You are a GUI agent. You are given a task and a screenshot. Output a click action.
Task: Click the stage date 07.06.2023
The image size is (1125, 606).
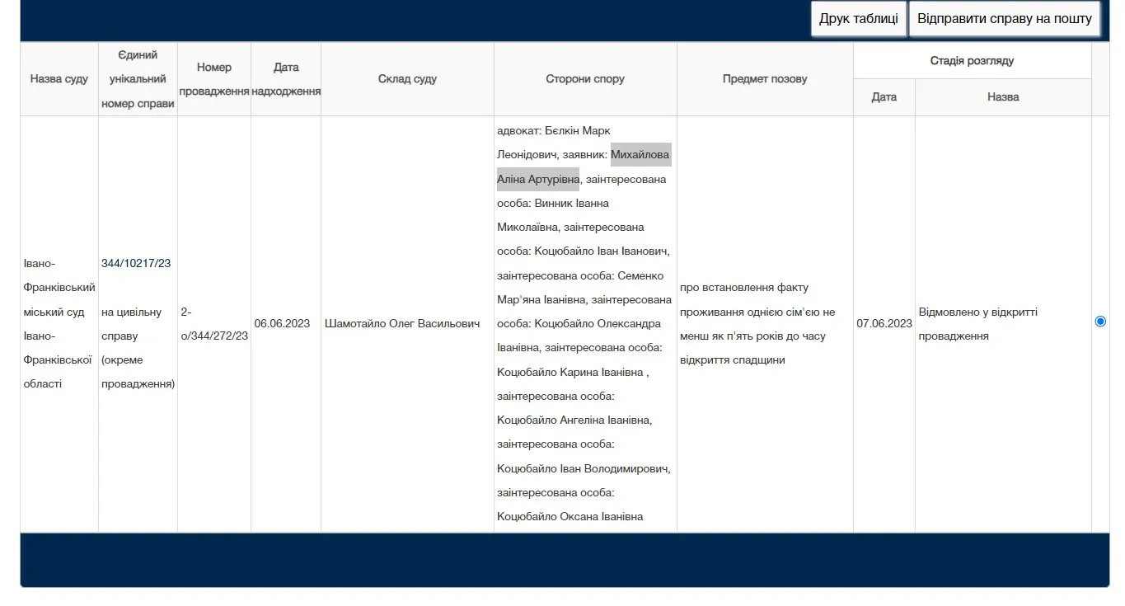coord(884,324)
